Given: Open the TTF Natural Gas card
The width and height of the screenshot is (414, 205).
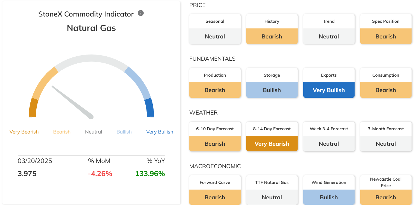Looking at the screenshot, I should (272, 190).
